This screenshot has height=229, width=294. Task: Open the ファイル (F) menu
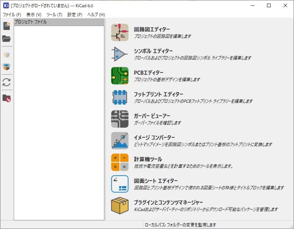12,15
